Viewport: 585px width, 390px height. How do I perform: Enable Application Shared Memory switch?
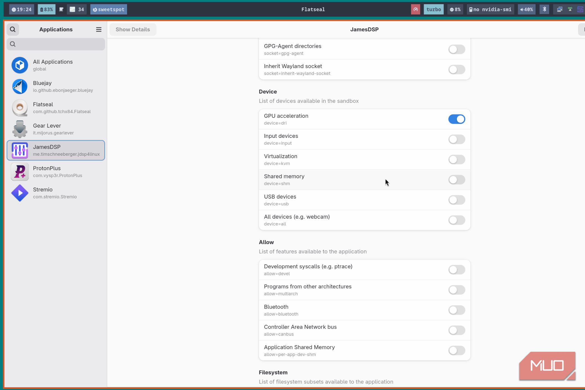click(x=457, y=350)
